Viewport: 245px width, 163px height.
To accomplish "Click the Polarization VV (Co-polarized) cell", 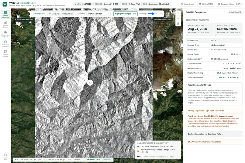I will pos(219,50).
